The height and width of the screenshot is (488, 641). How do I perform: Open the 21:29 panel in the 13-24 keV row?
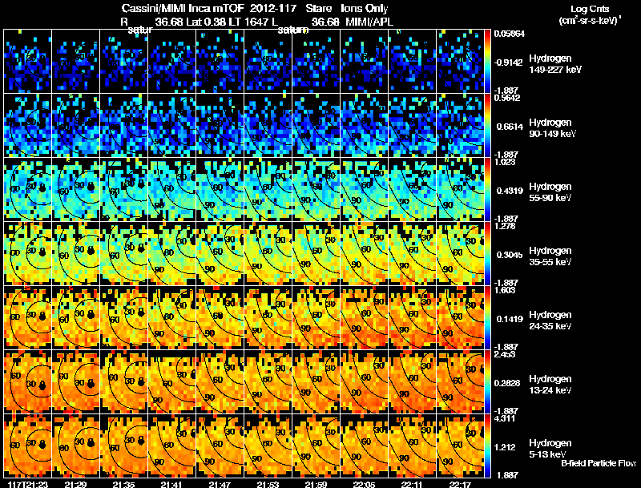[x=75, y=382]
